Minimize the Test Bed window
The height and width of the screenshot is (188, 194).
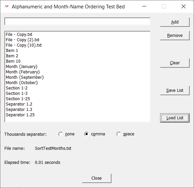click(144, 6)
